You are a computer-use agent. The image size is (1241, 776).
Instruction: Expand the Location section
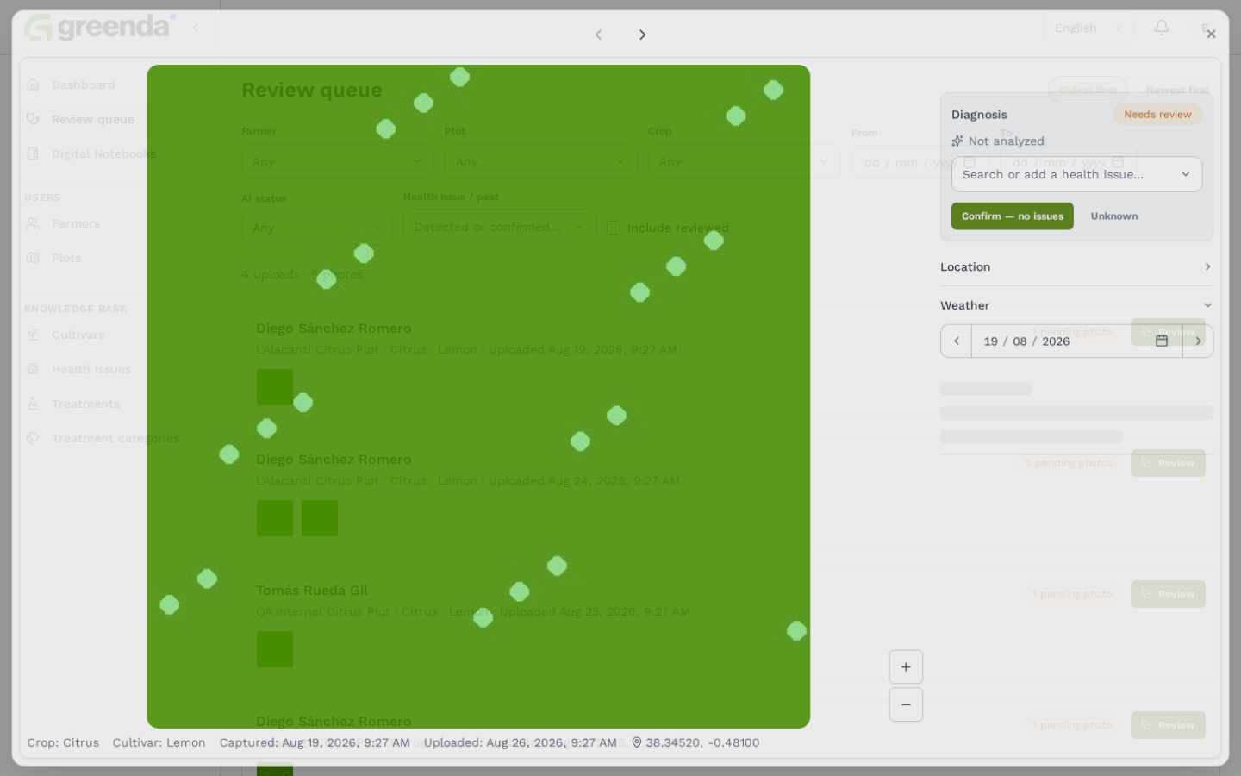[1076, 266]
